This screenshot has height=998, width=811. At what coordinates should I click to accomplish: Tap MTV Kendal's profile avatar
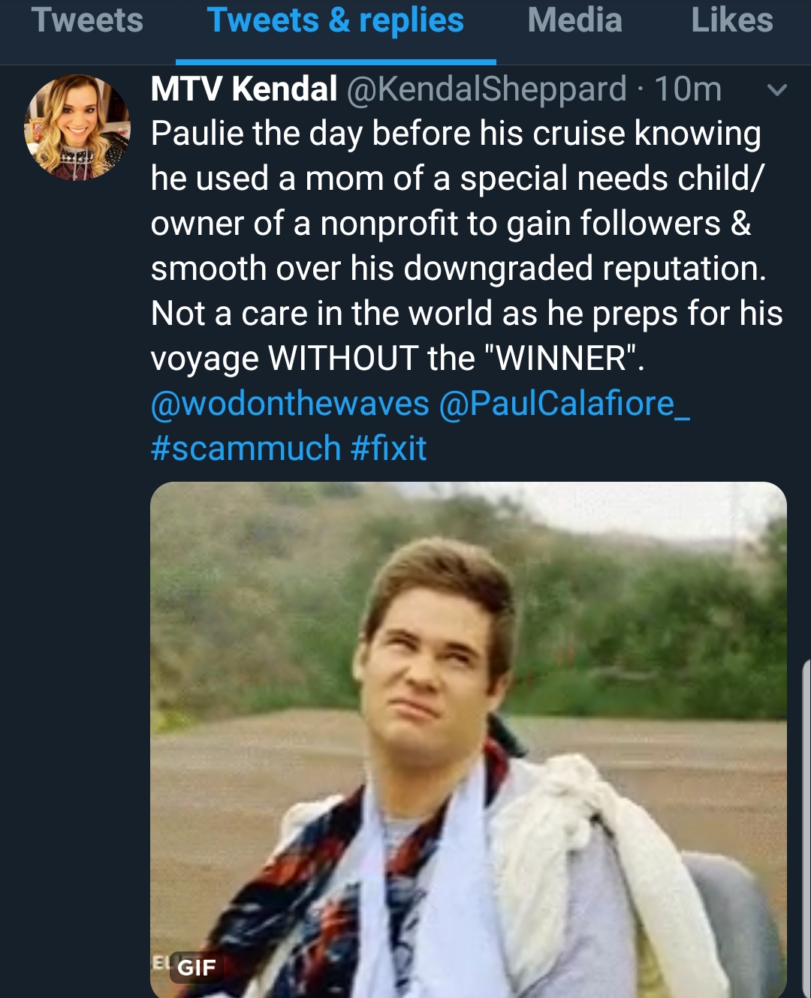pos(77,127)
